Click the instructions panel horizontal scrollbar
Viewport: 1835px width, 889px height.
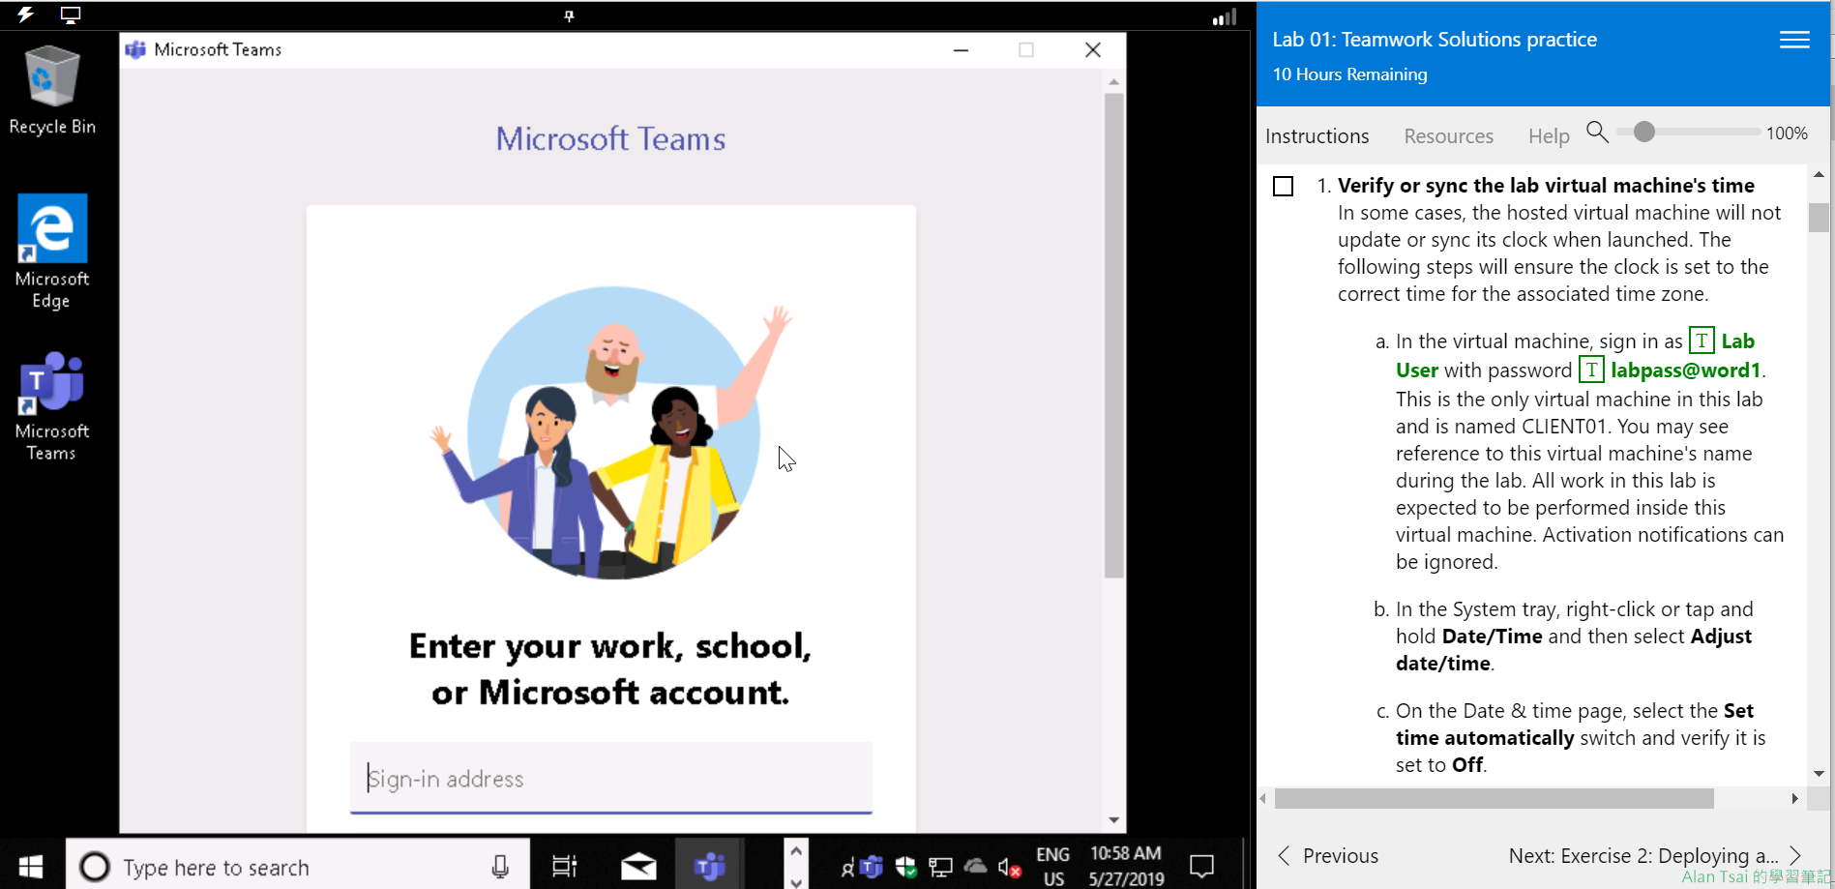pos(1494,798)
